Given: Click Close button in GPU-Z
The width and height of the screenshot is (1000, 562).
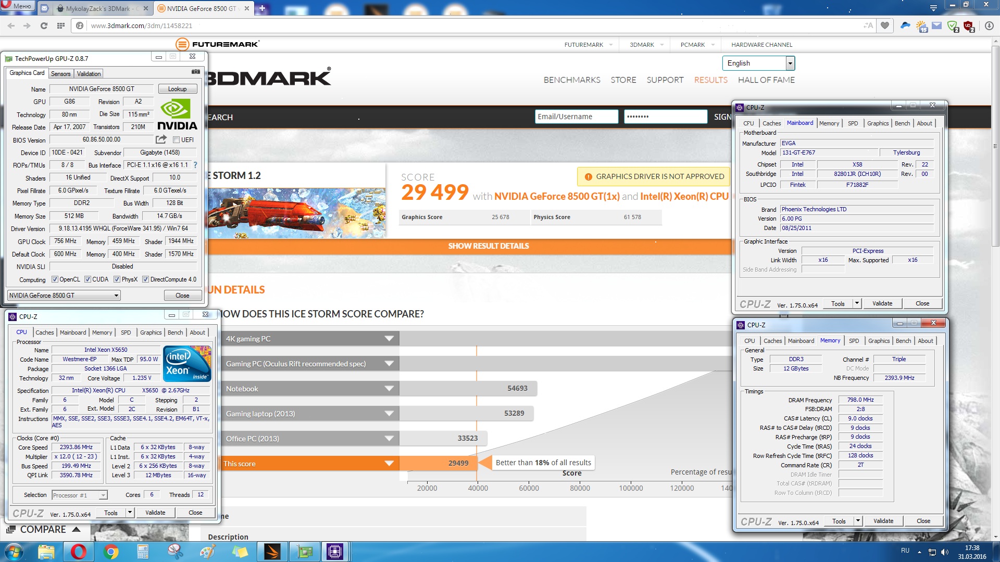Looking at the screenshot, I should coord(182,295).
